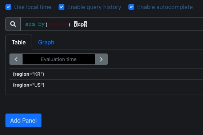This screenshot has height=135, width=203.
Task: Step evaluation time forward with right chevron
Action: tap(101, 59)
